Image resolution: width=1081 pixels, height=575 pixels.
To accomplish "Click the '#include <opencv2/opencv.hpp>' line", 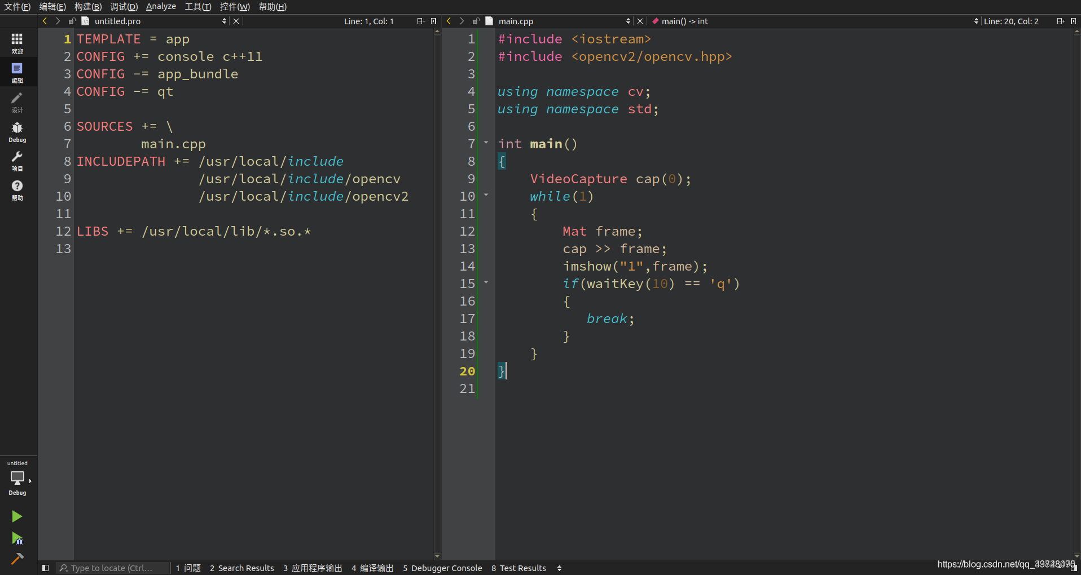I will pos(614,56).
